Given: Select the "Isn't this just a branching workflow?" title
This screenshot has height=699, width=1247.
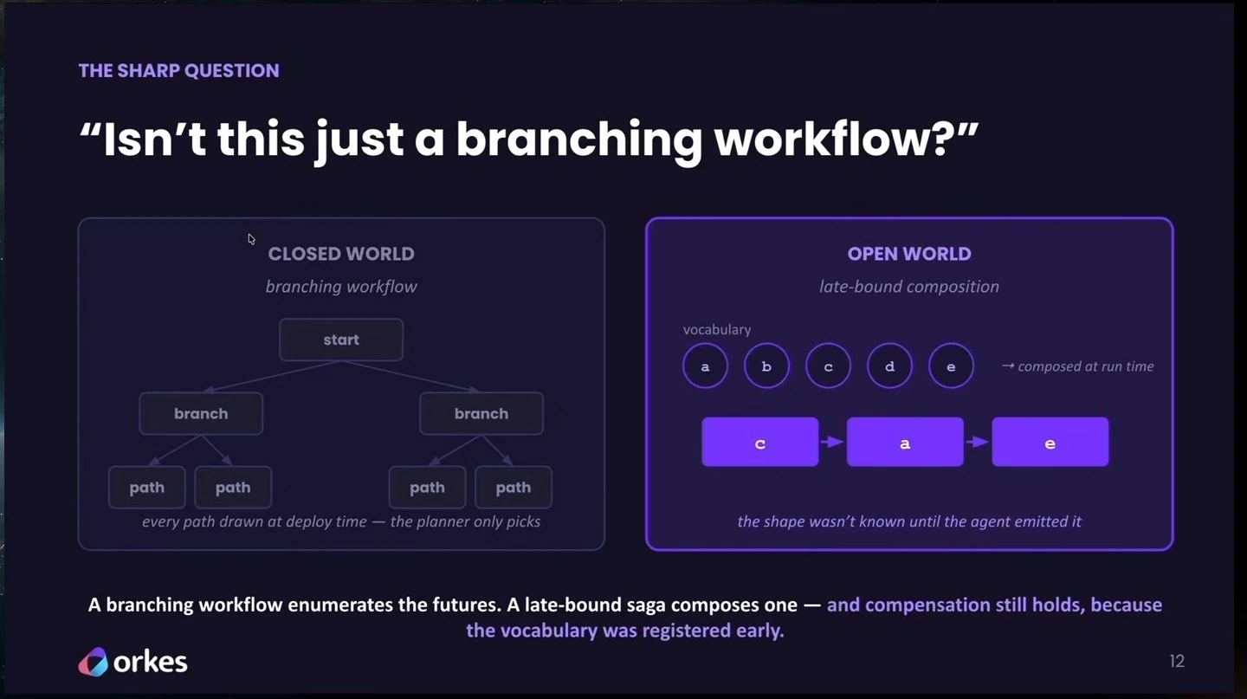Looking at the screenshot, I should click(x=528, y=140).
